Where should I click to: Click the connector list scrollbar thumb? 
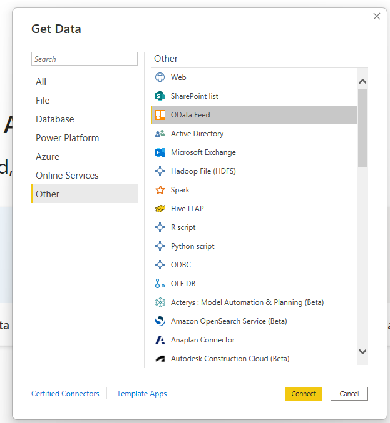[x=362, y=129]
